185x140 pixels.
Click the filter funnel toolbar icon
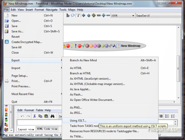click(78, 15)
